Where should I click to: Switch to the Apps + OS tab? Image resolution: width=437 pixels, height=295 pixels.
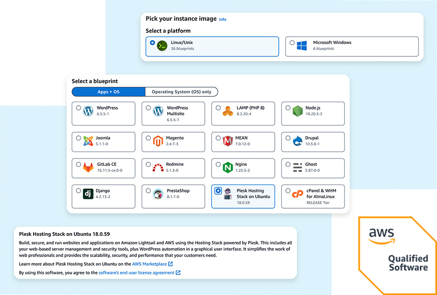pos(108,92)
